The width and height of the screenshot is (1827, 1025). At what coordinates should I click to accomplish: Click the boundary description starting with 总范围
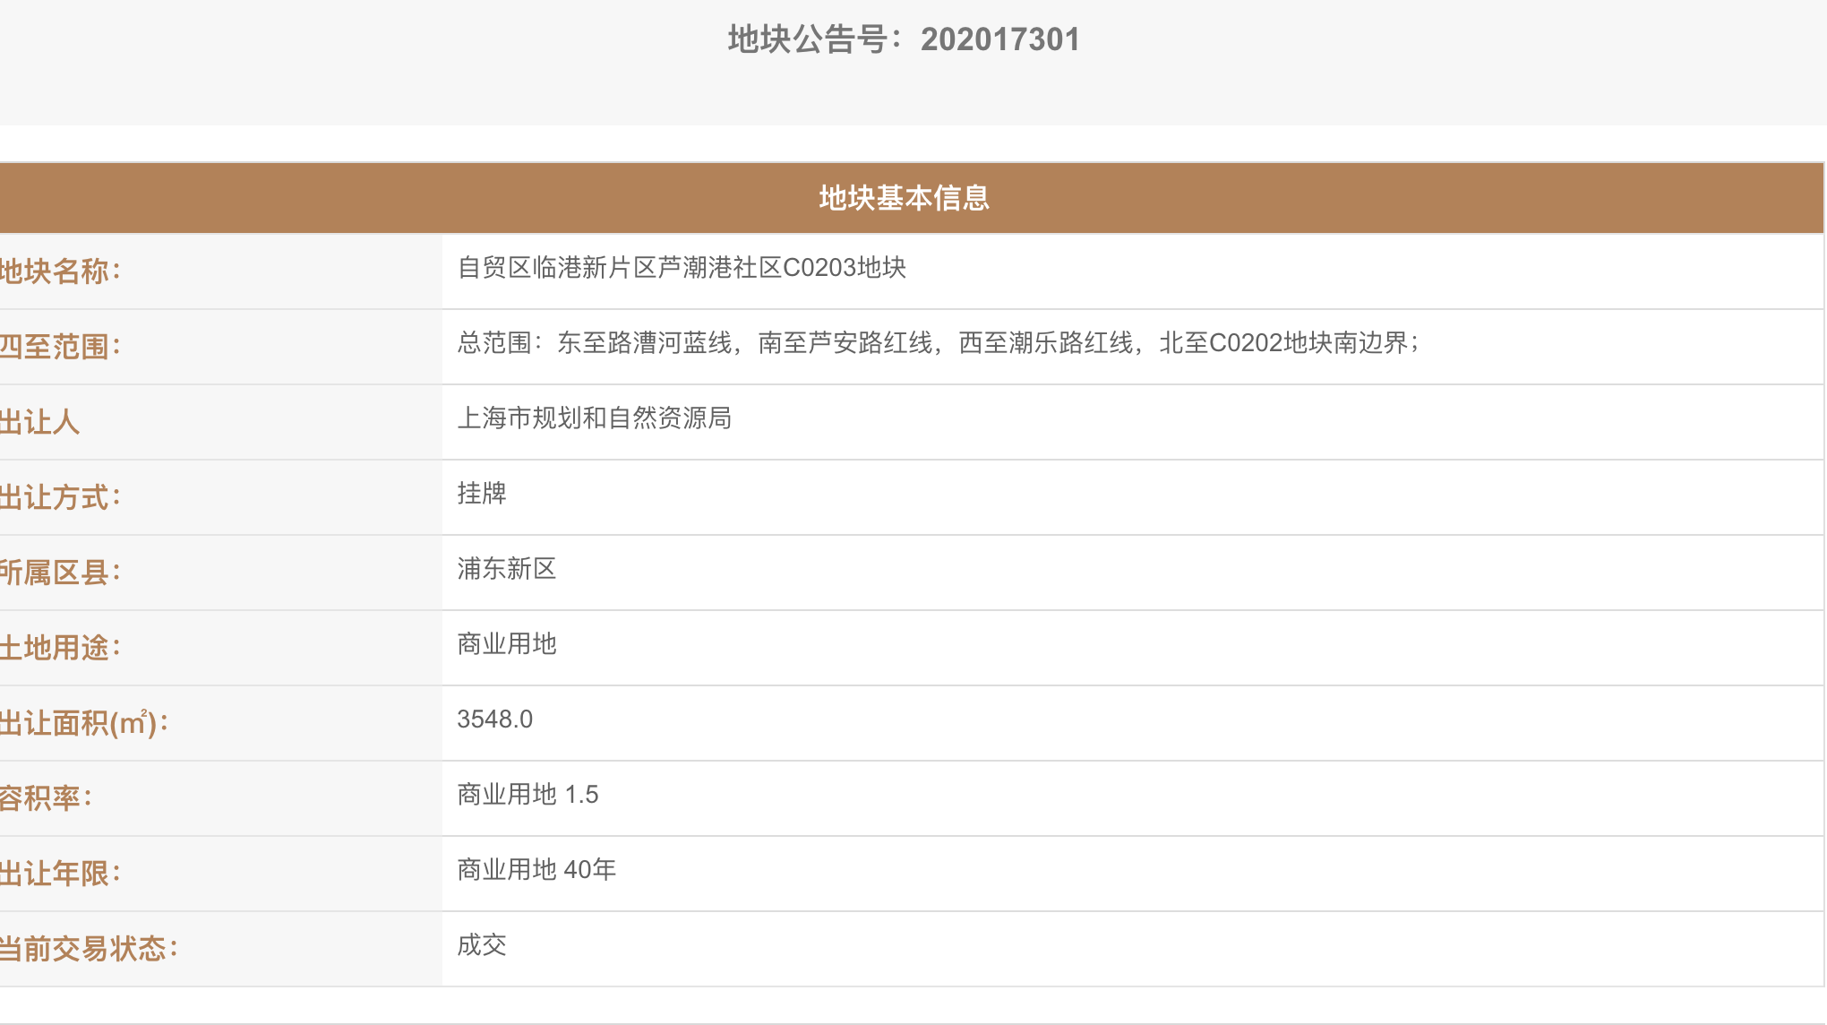[938, 343]
